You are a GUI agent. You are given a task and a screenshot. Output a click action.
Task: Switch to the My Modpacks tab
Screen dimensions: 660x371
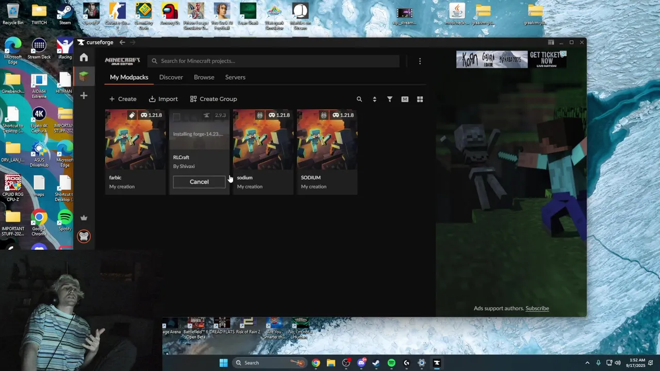129,77
